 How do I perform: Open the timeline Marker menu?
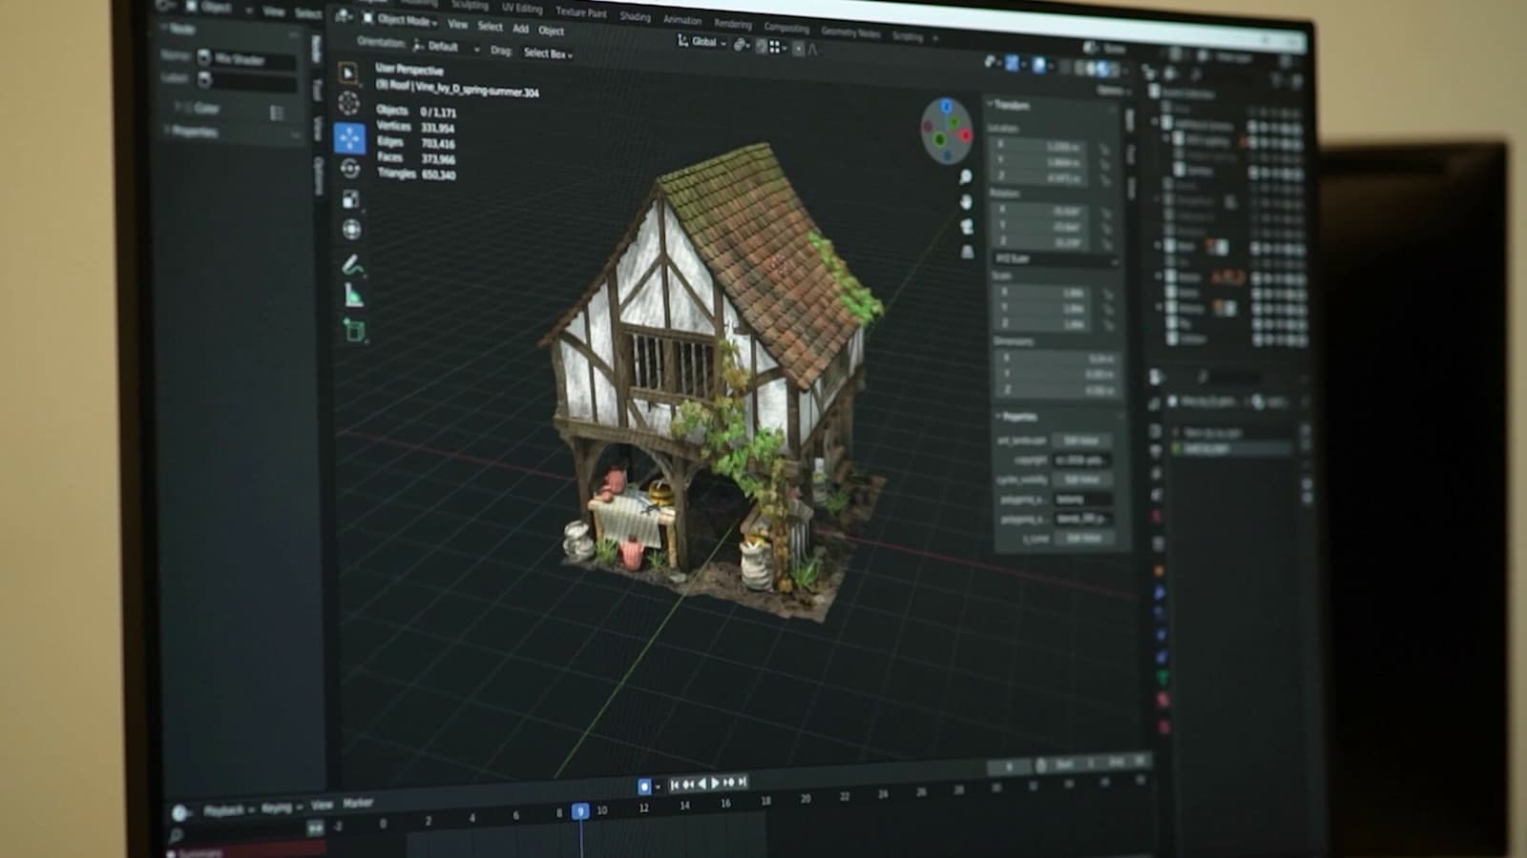tap(358, 803)
